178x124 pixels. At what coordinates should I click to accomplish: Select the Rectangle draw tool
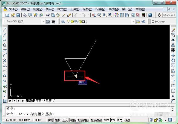(5, 50)
